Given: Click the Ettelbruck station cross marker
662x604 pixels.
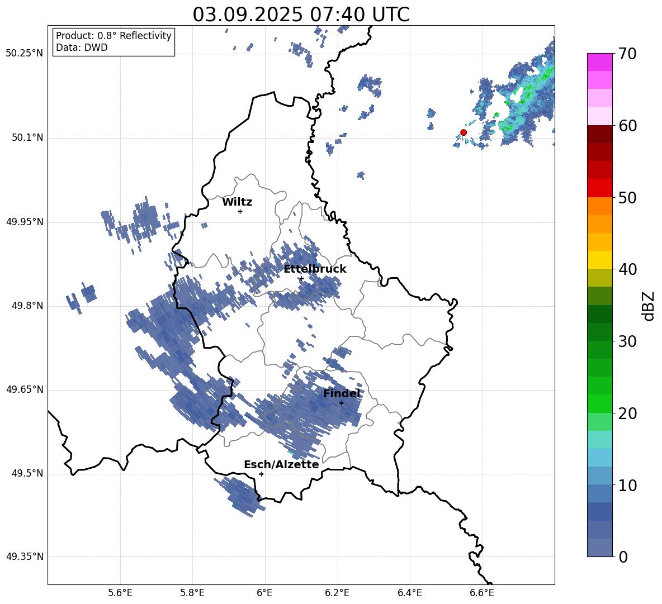Looking at the screenshot, I should [301, 278].
